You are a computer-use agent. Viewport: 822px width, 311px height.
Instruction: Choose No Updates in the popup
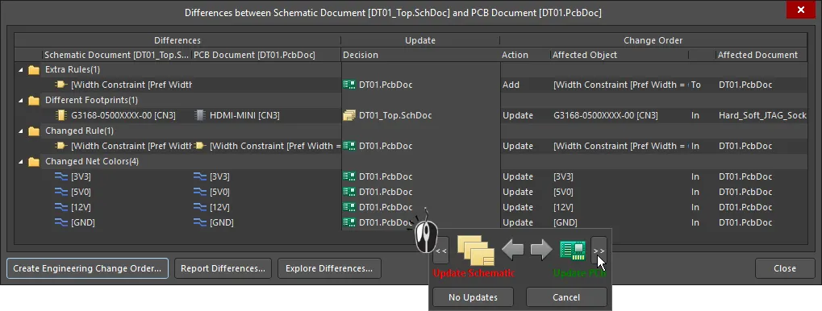pos(473,297)
